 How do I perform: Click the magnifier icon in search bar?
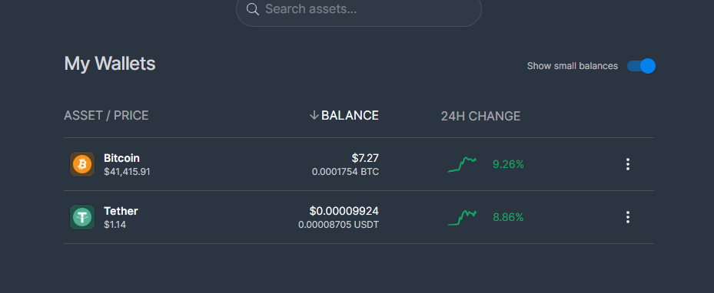(253, 8)
